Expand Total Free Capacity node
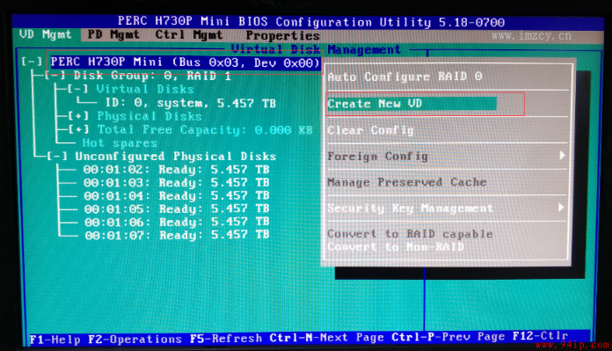Image resolution: width=612 pixels, height=351 pixels. point(78,129)
